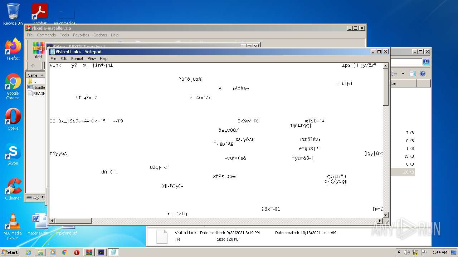
Task: Click the Opera taskbar icon
Action: pos(77,252)
